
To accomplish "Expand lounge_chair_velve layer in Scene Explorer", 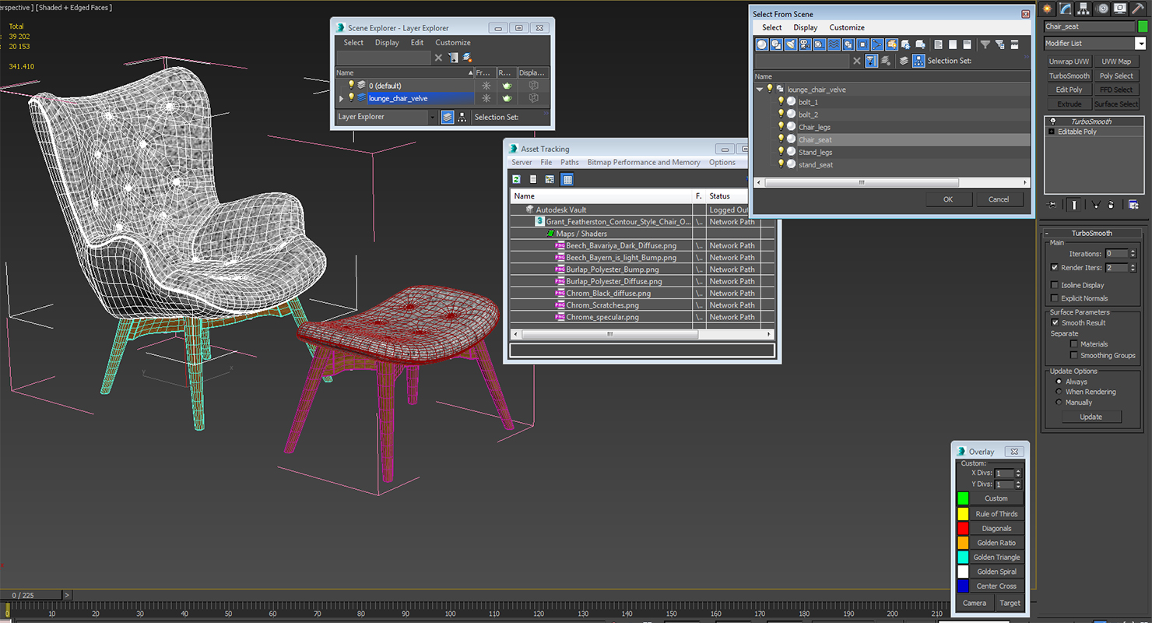I will 341,98.
